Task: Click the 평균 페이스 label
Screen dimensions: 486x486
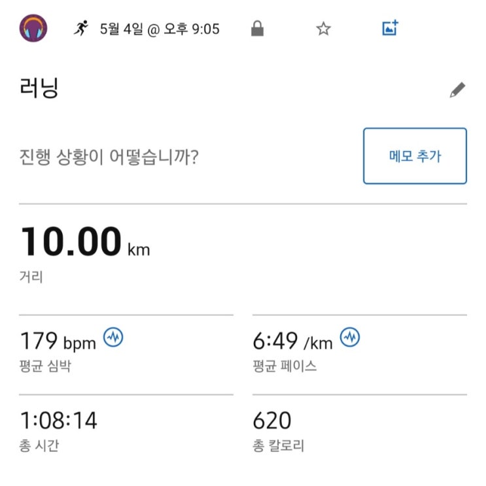Action: click(x=285, y=366)
